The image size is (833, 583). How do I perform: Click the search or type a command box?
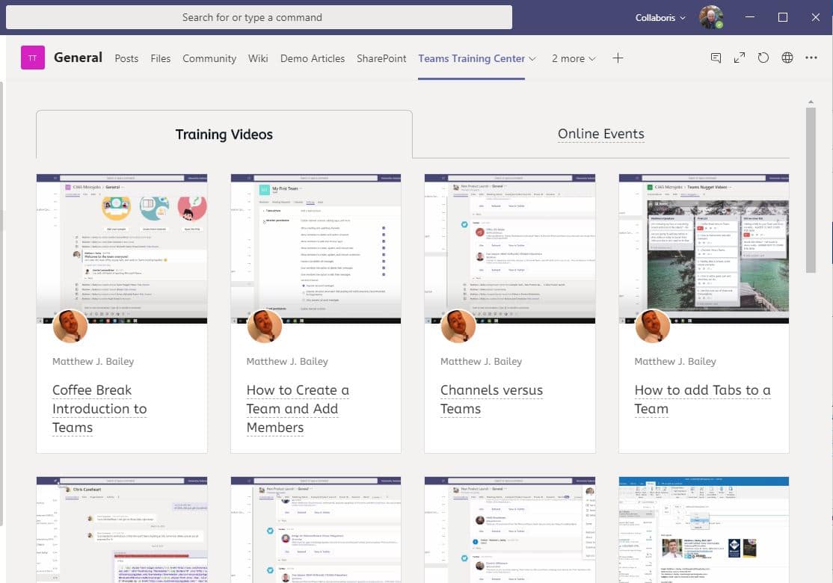click(259, 17)
